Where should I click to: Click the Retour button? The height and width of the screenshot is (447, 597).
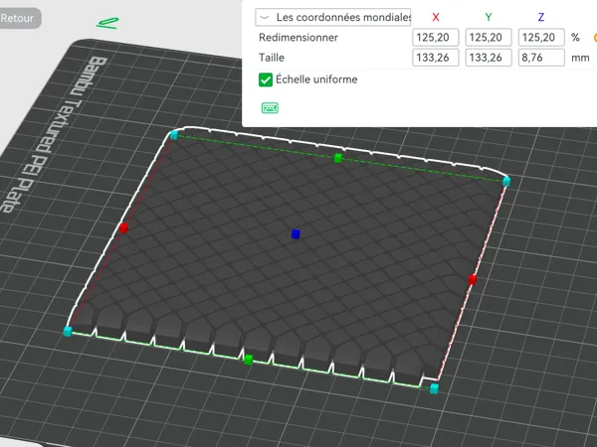18,18
